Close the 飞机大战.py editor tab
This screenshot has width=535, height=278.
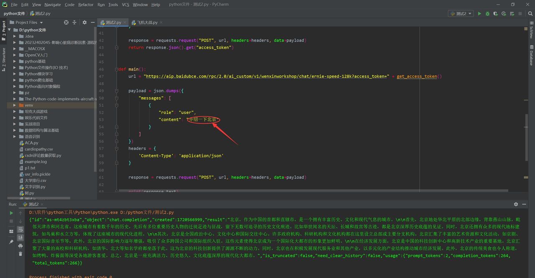click(x=161, y=23)
